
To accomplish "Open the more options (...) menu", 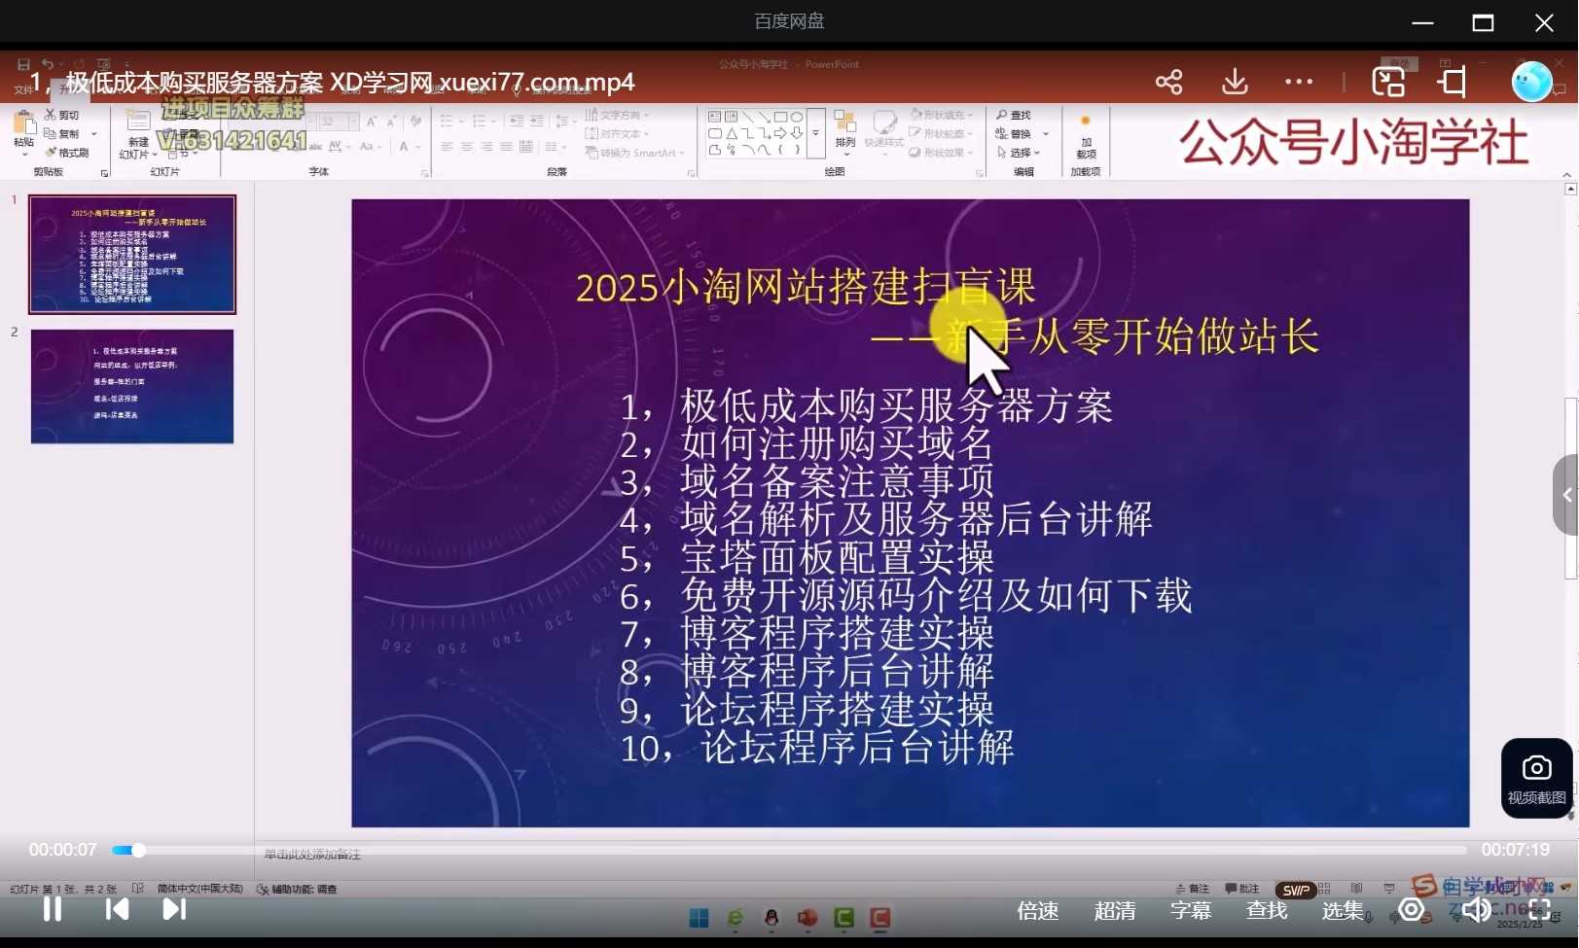I will 1299,82.
